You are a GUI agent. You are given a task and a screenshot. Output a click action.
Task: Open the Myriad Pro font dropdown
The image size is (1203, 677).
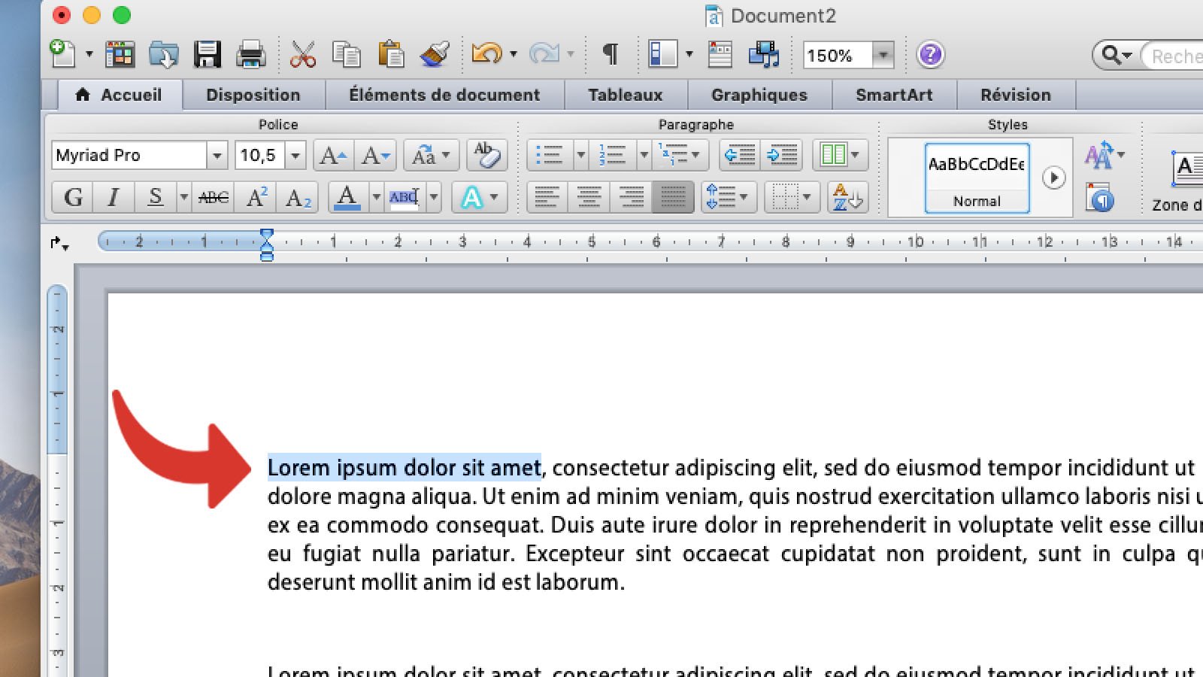tap(217, 156)
